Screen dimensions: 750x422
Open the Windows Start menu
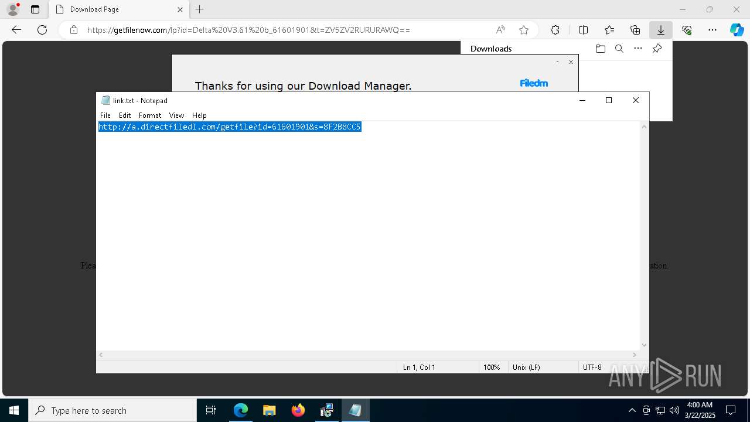pyautogui.click(x=14, y=410)
